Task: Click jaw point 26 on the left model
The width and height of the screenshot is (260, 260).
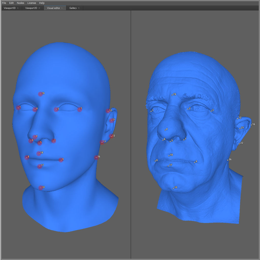Action: click(x=96, y=157)
